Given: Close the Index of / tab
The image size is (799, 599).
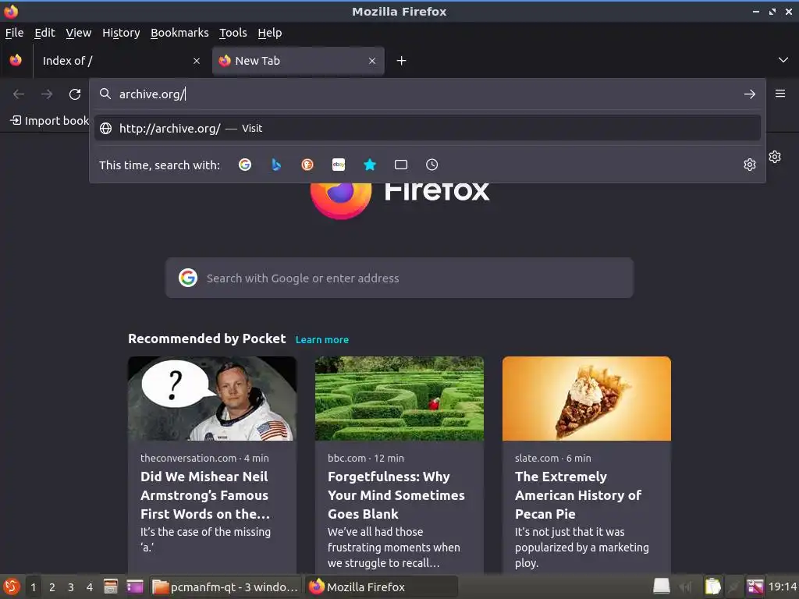Looking at the screenshot, I should pos(197,61).
